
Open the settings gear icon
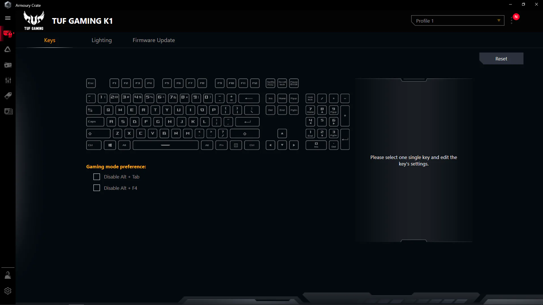click(8, 291)
